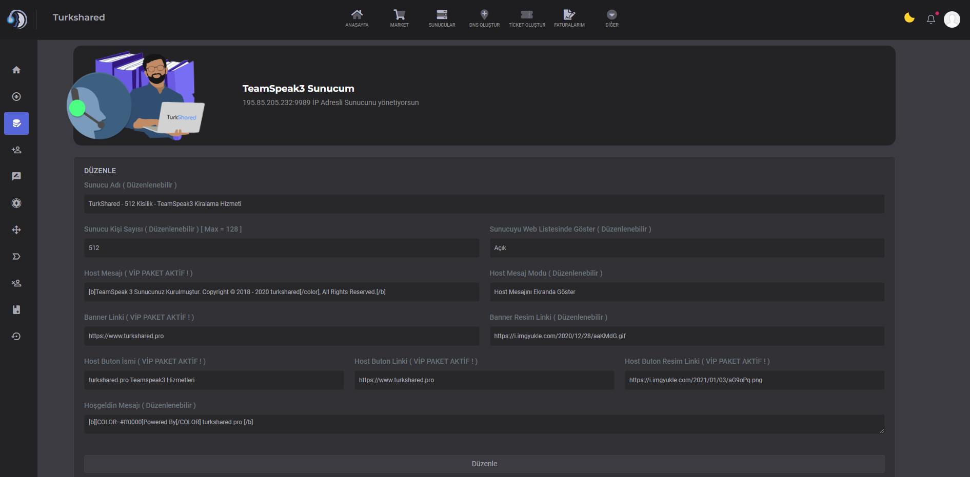The width and height of the screenshot is (970, 477).
Task: Edit the Host Buton Linki field
Action: [x=484, y=380]
